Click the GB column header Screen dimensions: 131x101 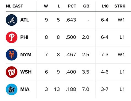86,6
